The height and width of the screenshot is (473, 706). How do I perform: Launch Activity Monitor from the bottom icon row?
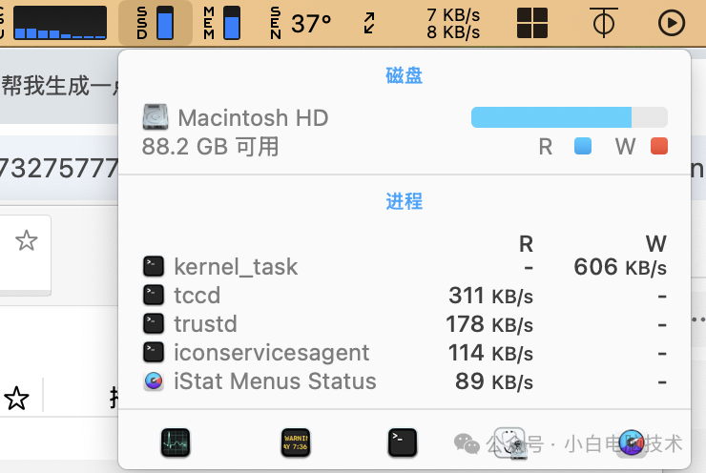click(x=176, y=442)
